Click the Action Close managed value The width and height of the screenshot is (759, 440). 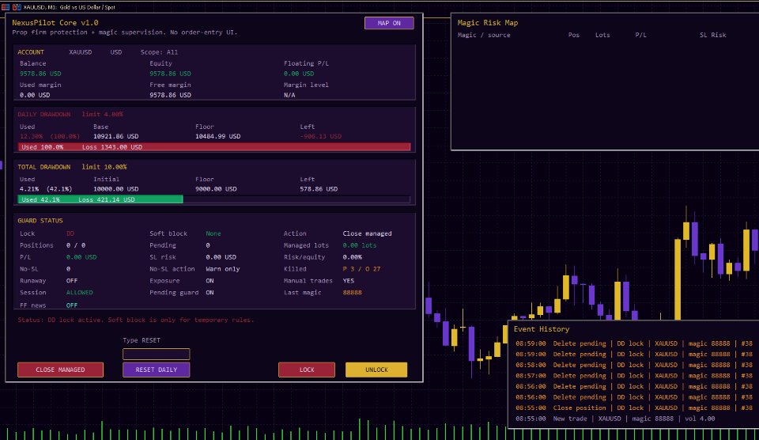pyautogui.click(x=368, y=233)
